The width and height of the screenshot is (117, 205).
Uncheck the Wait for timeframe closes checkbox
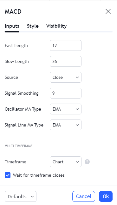[8, 175]
